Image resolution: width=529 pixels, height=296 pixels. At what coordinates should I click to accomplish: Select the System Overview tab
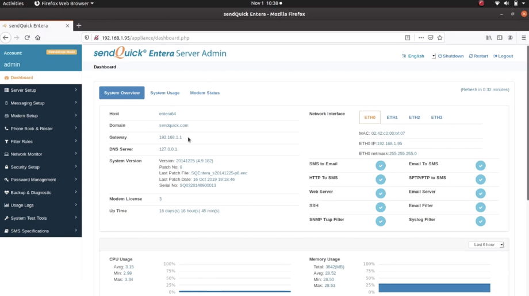pyautogui.click(x=122, y=92)
